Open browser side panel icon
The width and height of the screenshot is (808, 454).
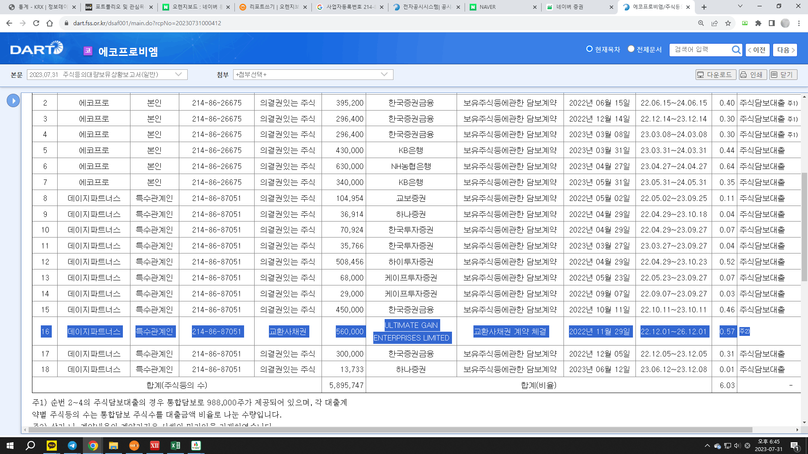click(772, 23)
